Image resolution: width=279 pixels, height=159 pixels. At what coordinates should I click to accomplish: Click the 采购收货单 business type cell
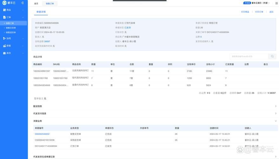point(75,140)
